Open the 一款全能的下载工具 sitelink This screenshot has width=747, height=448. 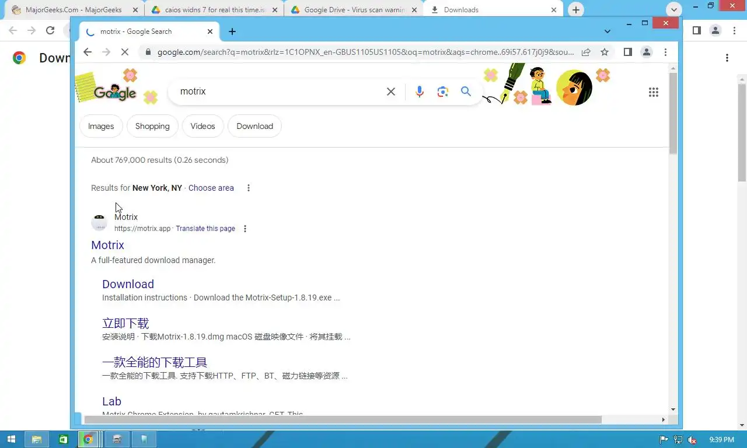coord(155,362)
